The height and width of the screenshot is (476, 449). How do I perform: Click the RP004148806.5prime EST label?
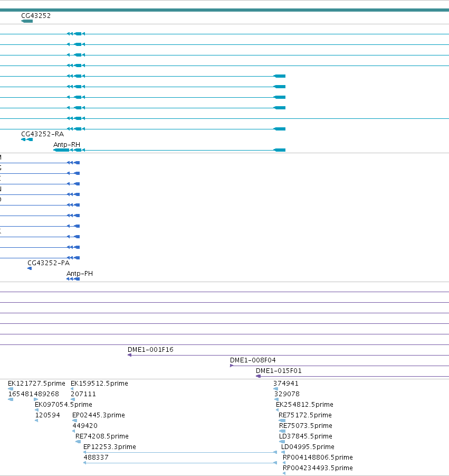[x=318, y=457]
